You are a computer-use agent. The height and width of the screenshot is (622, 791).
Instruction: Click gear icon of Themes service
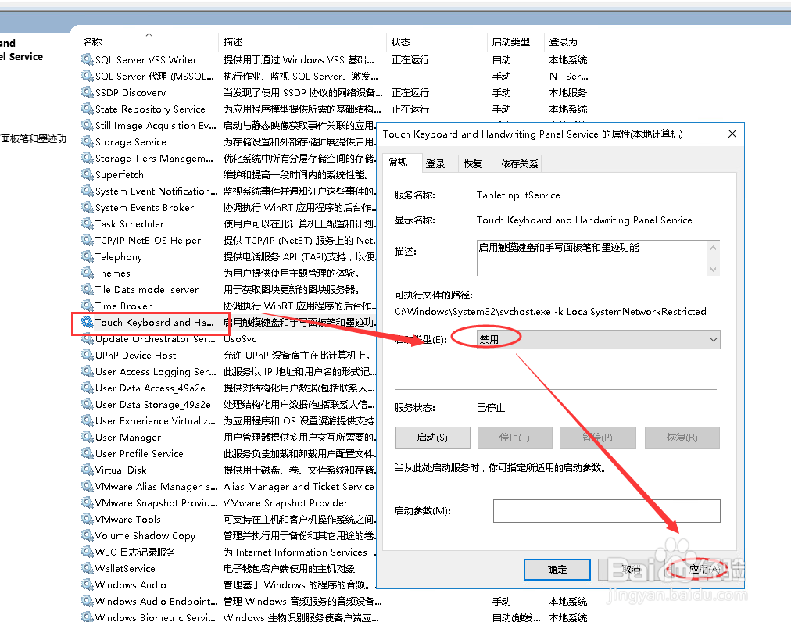88,273
